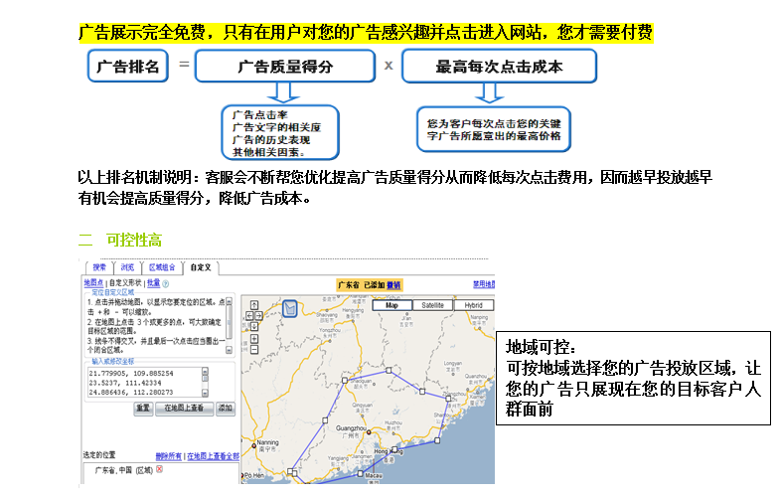
Task: Click coordinate line 23.5237, 111.42334
Action: click(125, 383)
